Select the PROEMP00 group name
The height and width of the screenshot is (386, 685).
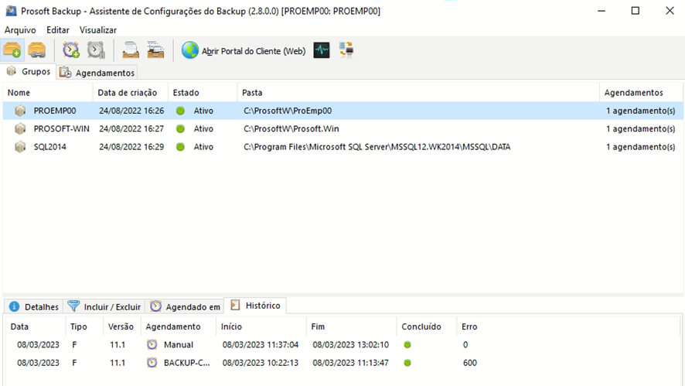click(x=55, y=111)
